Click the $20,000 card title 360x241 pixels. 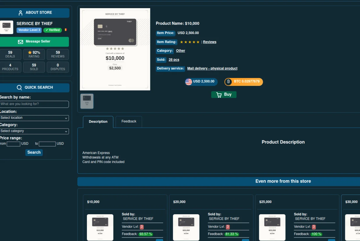[x=179, y=202]
